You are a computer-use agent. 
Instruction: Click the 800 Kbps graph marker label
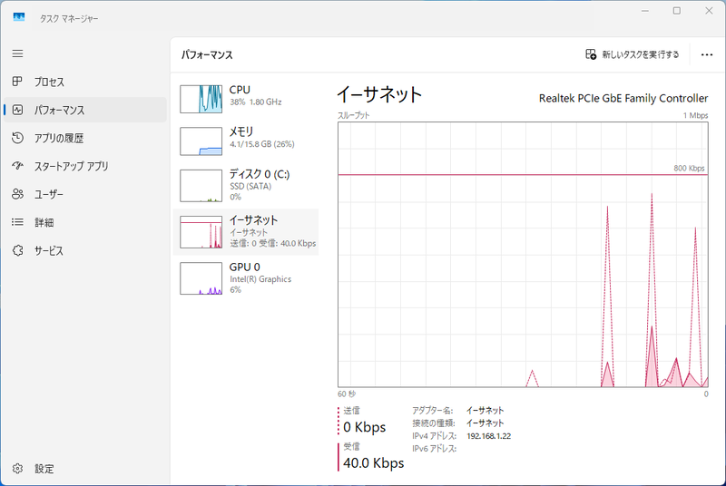coord(689,169)
